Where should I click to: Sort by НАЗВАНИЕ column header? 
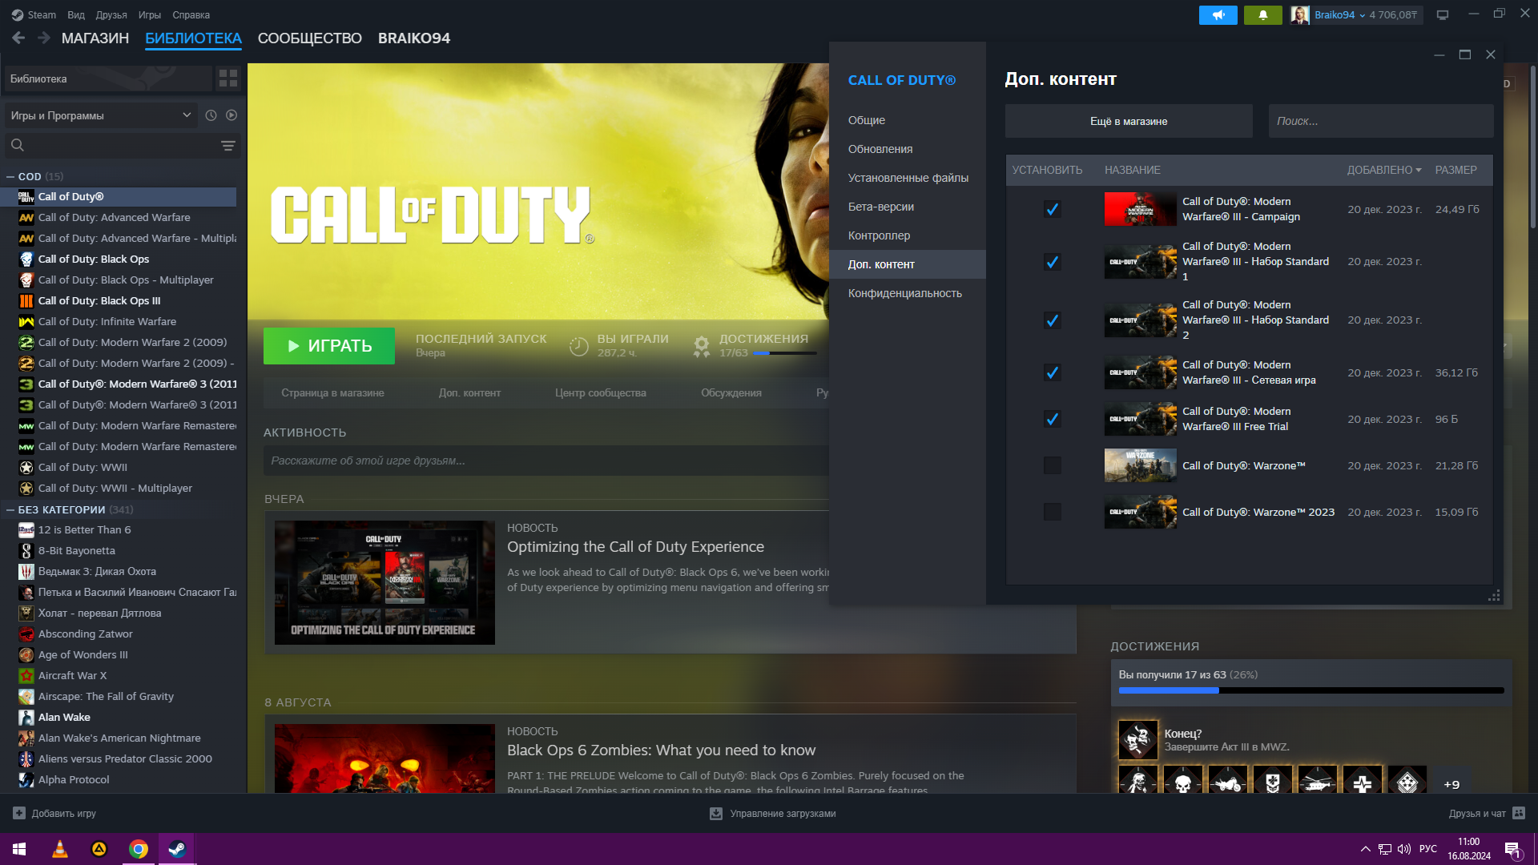click(1133, 170)
